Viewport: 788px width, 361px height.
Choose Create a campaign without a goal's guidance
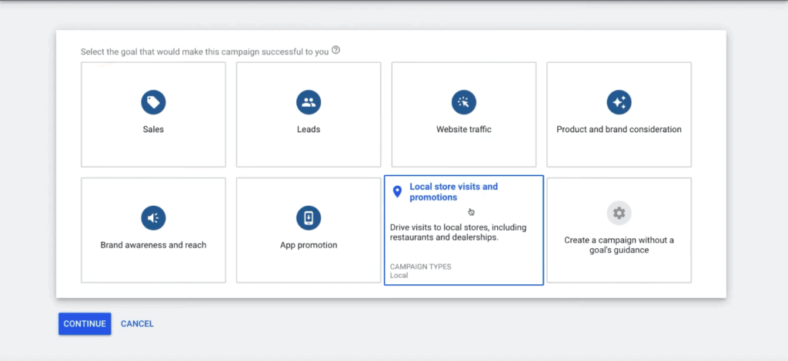coord(619,245)
